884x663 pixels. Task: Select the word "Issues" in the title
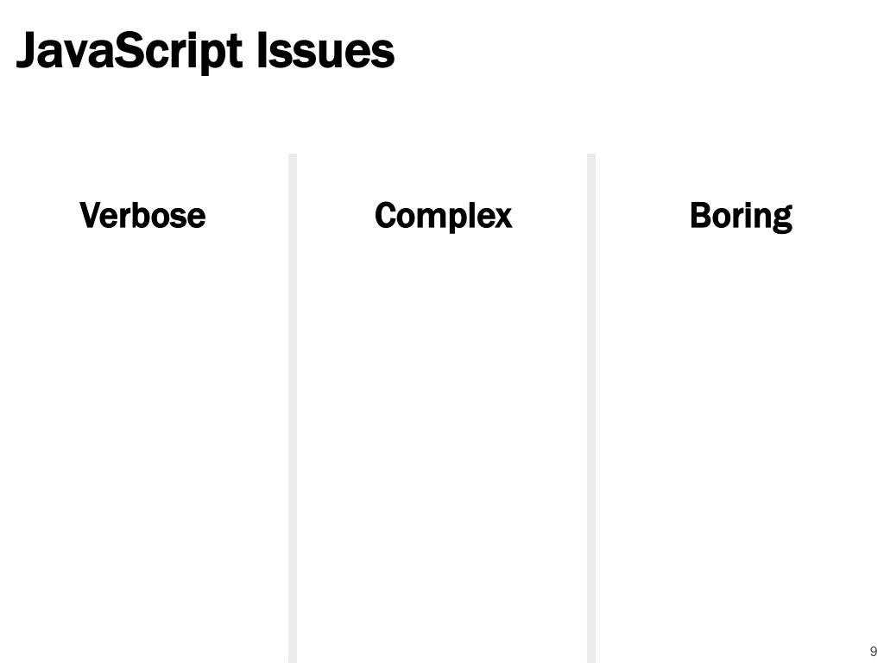325,51
